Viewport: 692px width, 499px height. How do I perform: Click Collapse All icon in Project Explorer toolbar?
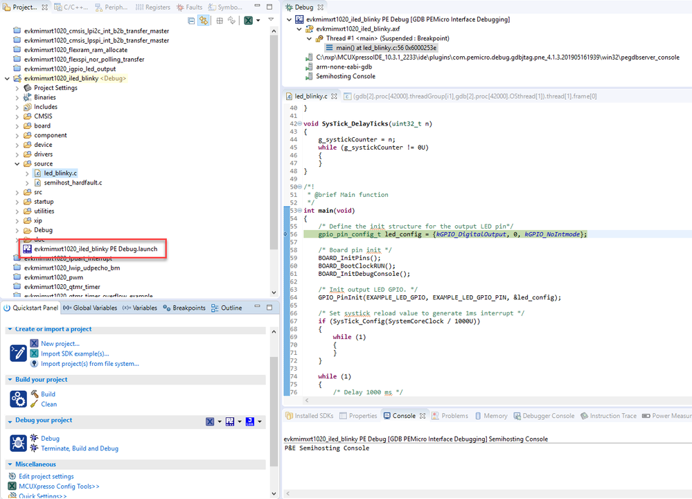click(x=191, y=21)
